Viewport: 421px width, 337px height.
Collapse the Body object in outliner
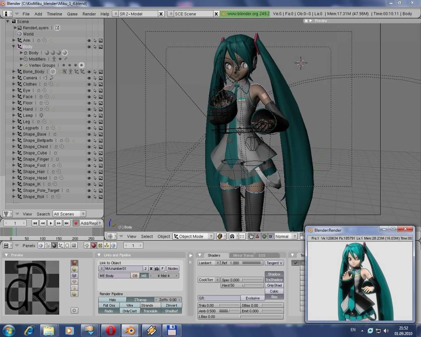14,47
